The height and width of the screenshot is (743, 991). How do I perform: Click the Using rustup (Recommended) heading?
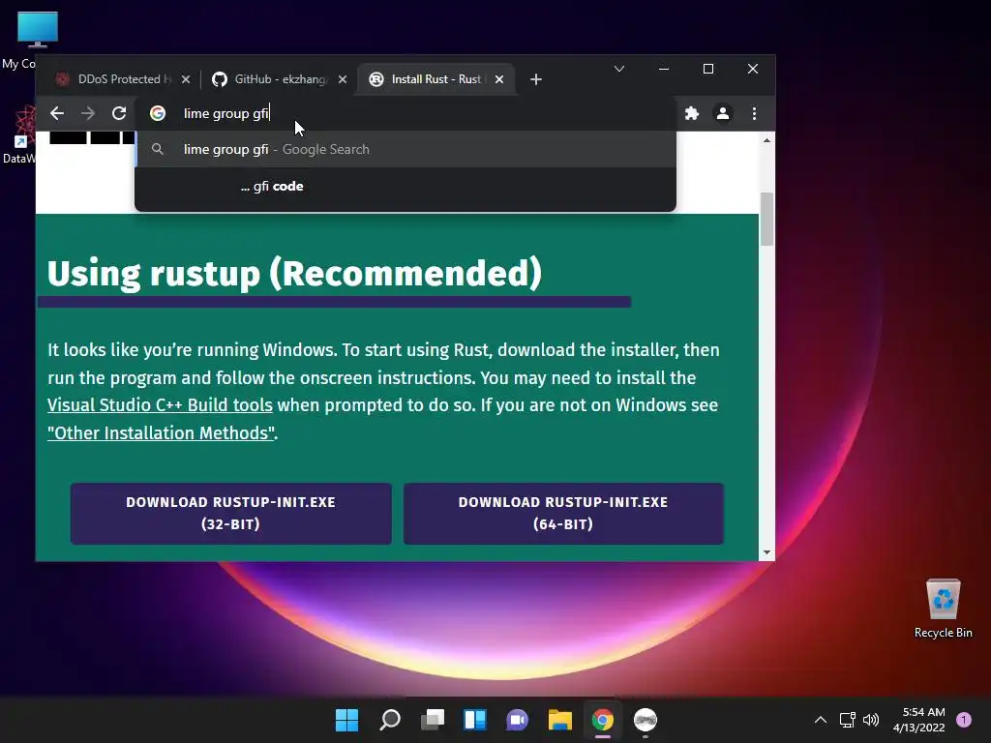click(x=294, y=273)
